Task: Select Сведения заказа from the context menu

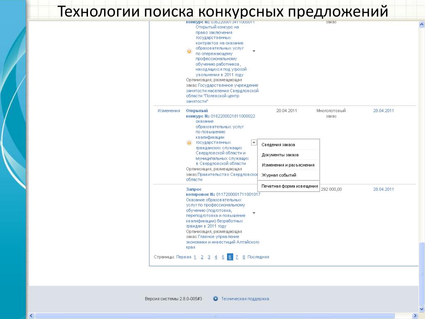Action: click(x=278, y=145)
